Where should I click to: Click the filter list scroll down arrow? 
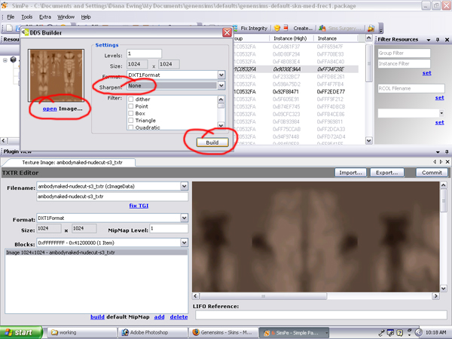tap(221, 125)
